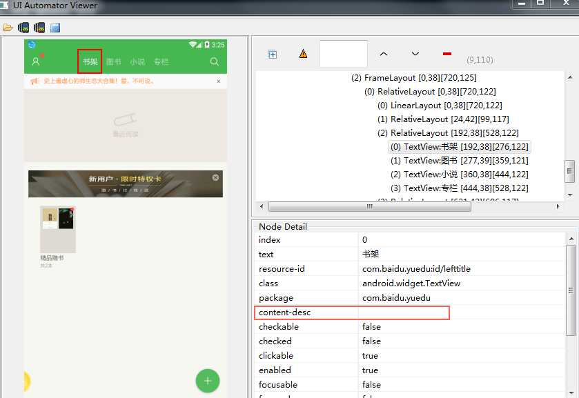Click the text value 书架 in Node Detail

coord(371,255)
